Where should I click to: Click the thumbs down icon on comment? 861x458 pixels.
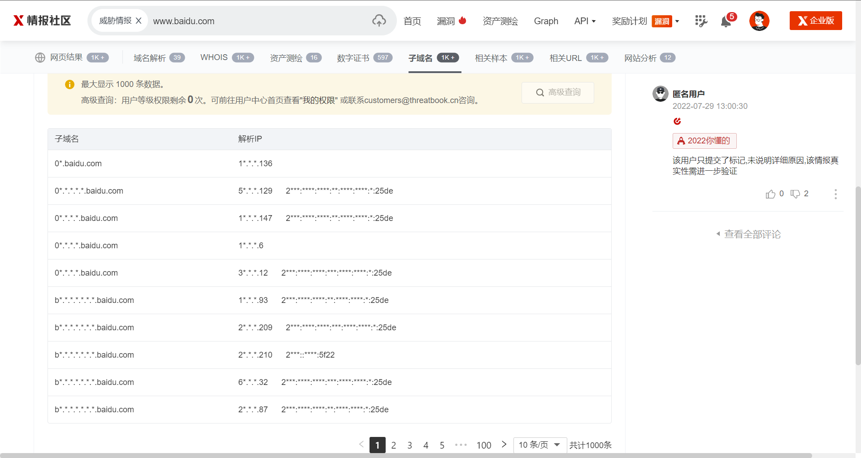795,194
